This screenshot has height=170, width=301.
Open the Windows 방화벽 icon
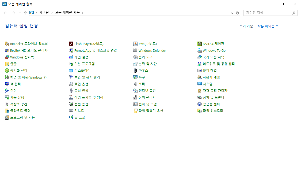tap(7, 57)
